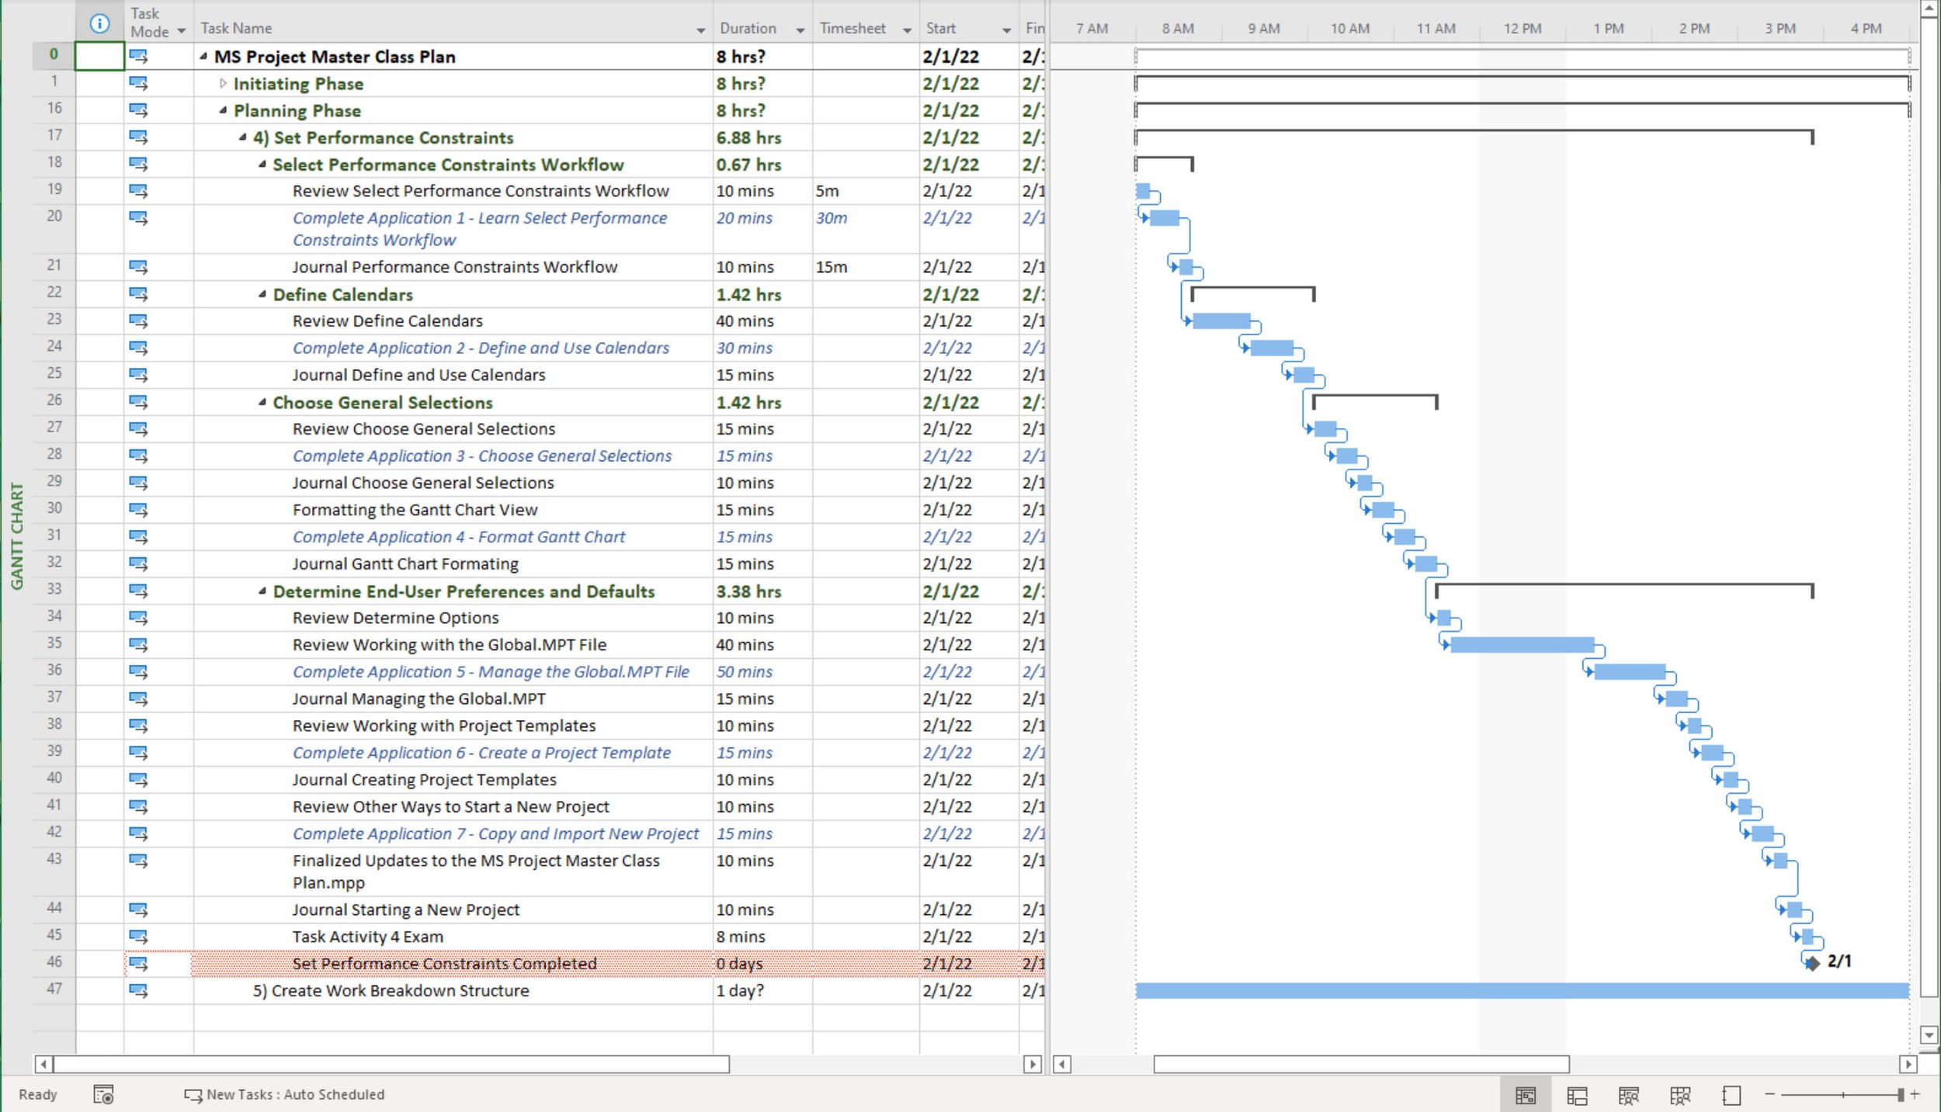Switch to Team Planner view icon
Image resolution: width=1941 pixels, height=1112 pixels.
1628,1095
